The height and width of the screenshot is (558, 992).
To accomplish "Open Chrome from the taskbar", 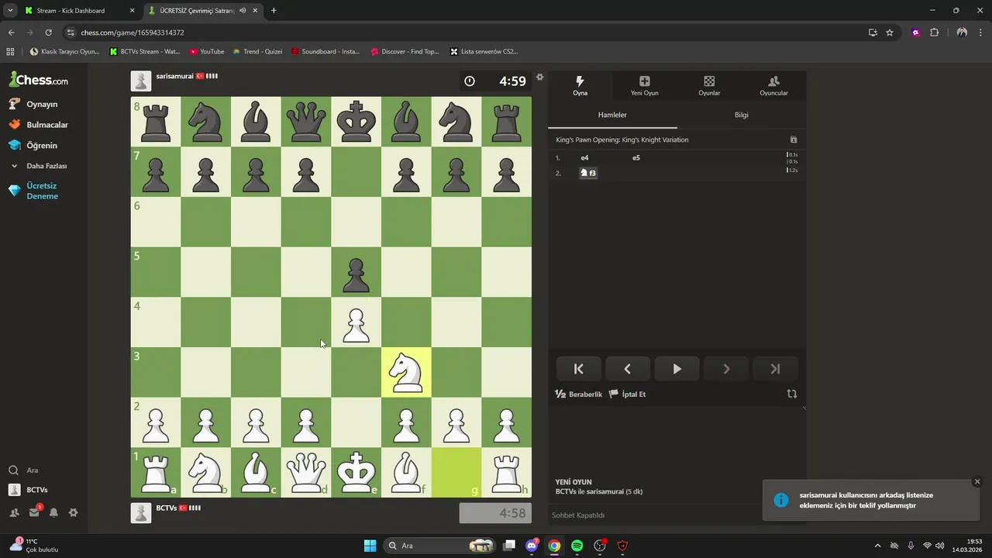I will coord(554,546).
